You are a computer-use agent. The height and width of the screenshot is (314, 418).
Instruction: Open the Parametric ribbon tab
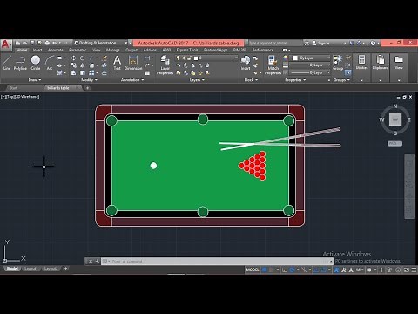click(78, 50)
